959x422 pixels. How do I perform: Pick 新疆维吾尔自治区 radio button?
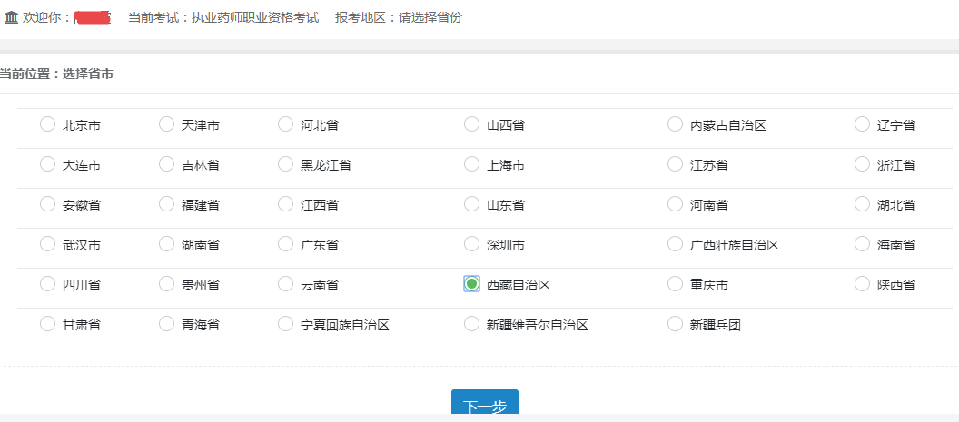[x=471, y=324]
